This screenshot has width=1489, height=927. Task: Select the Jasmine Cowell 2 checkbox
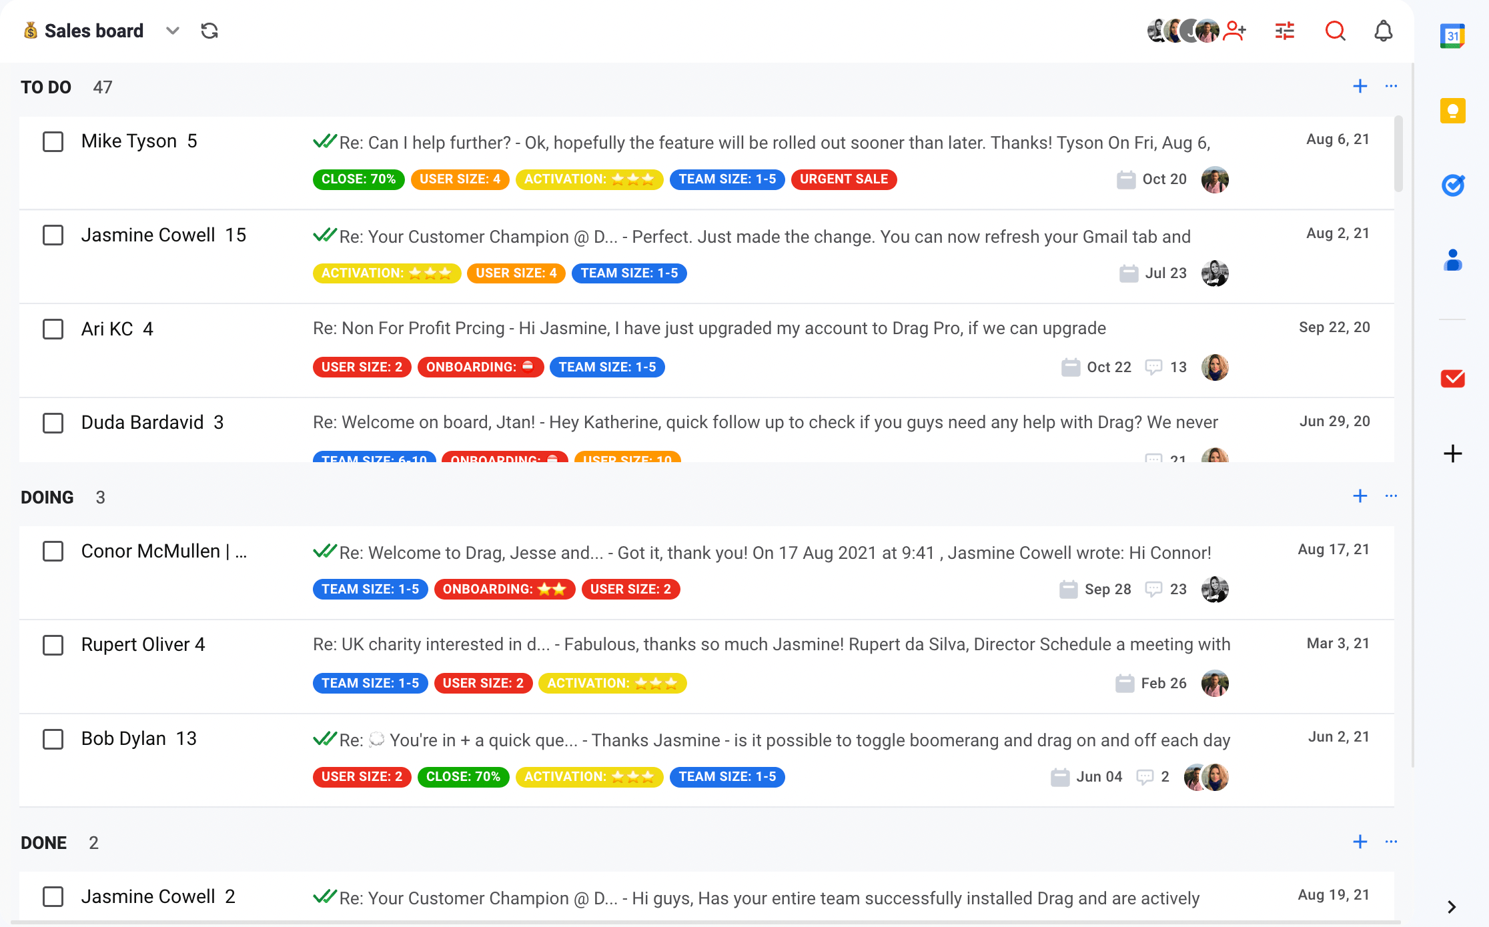53,897
